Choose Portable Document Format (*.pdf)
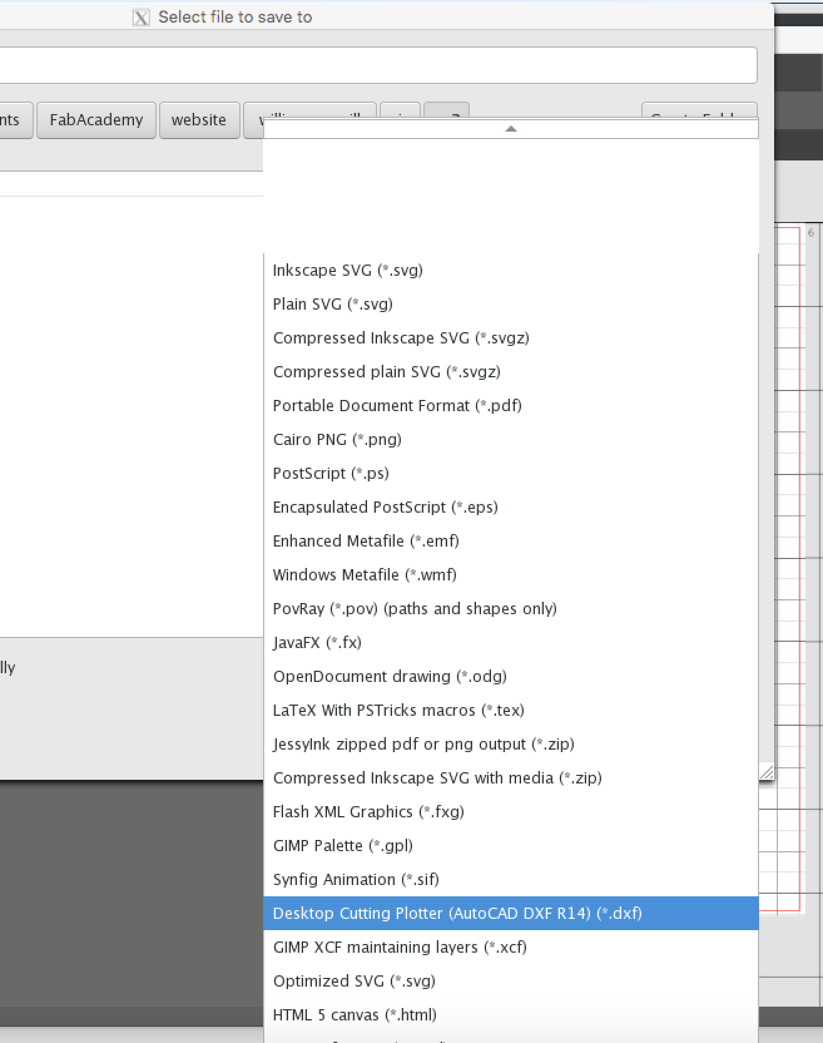 click(510, 406)
